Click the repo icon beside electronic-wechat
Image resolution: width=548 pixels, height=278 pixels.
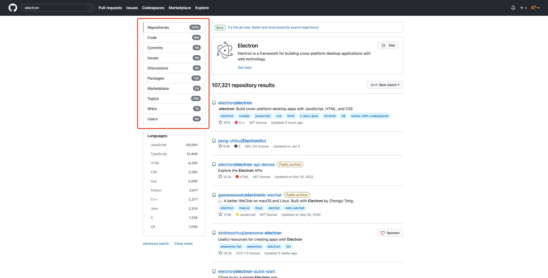214,195
